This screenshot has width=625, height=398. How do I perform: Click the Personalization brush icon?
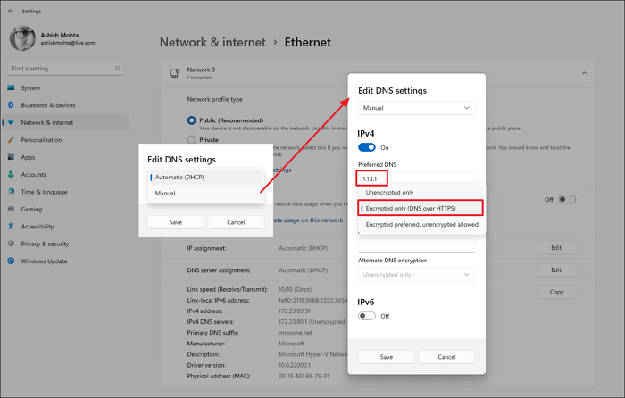pos(11,140)
